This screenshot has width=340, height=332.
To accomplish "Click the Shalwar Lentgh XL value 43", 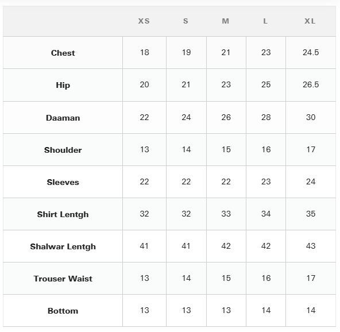I will 311,246.
